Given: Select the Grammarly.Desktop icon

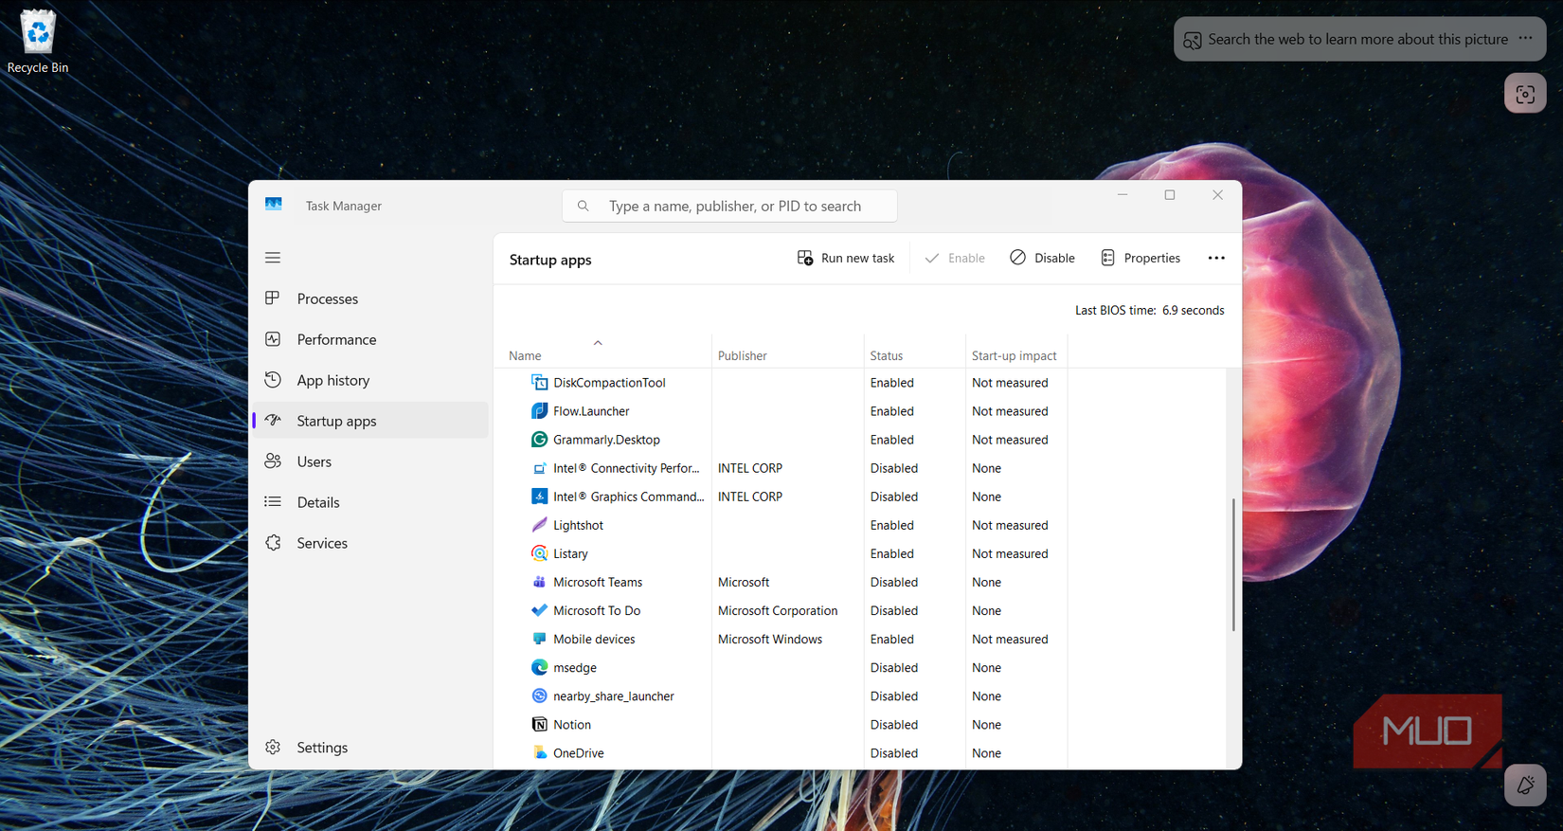Looking at the screenshot, I should (x=539, y=440).
